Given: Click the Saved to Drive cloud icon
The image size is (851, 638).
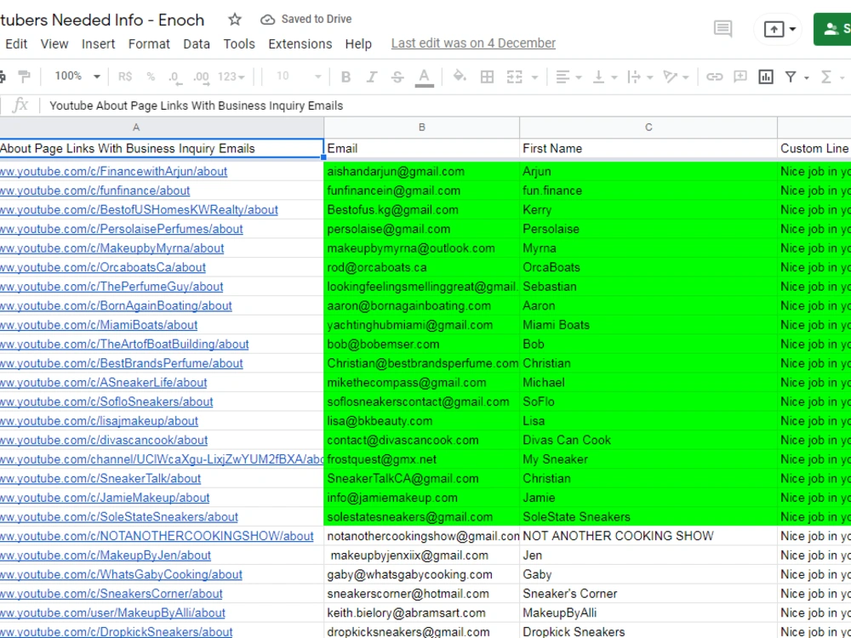Looking at the screenshot, I should (267, 20).
